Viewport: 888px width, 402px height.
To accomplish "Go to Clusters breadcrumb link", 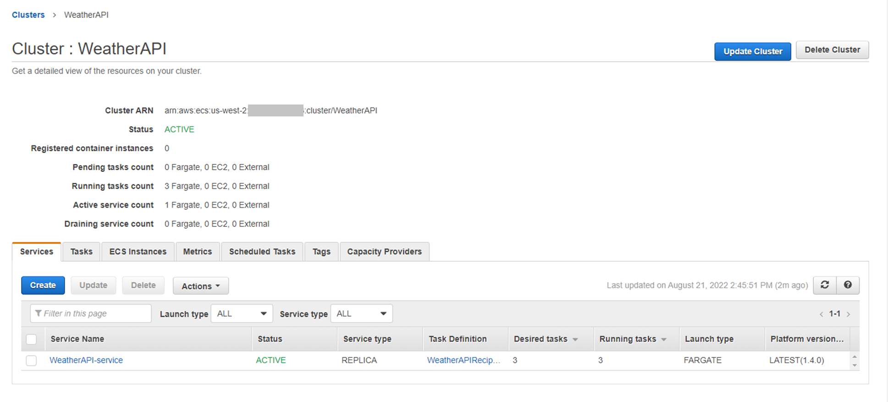I will 28,15.
